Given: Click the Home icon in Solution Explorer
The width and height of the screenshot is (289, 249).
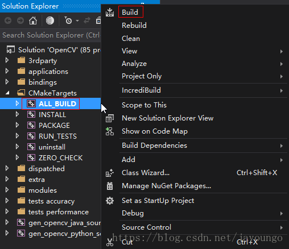Looking at the screenshot, I should point(33,20).
